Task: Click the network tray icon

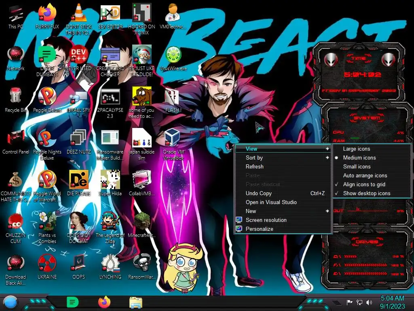Action: click(x=359, y=302)
